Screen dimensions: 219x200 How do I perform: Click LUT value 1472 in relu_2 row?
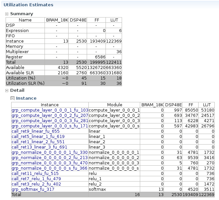pyautogui.click(x=209, y=184)
